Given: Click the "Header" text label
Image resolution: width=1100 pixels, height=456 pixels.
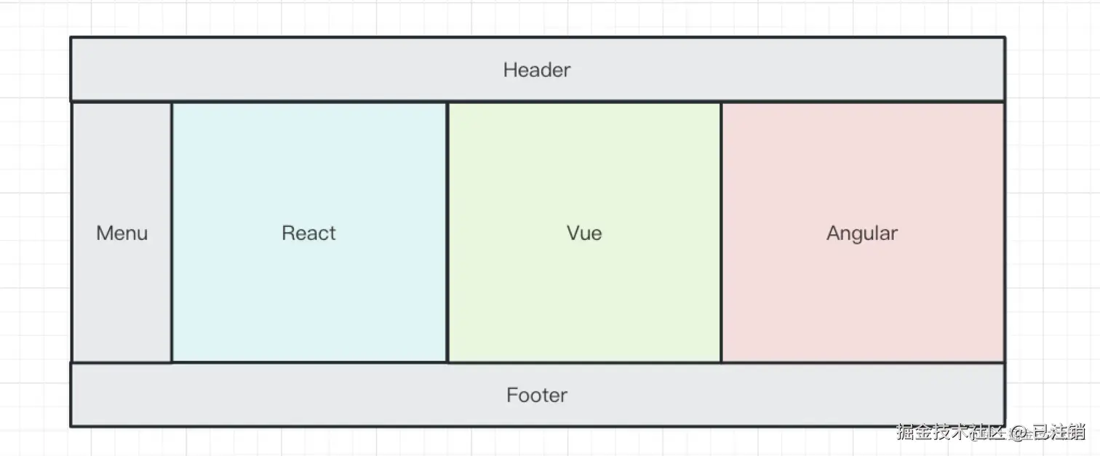Looking at the screenshot, I should click(x=537, y=70).
